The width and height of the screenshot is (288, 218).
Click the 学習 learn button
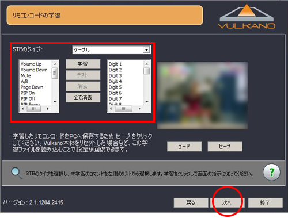(x=83, y=64)
